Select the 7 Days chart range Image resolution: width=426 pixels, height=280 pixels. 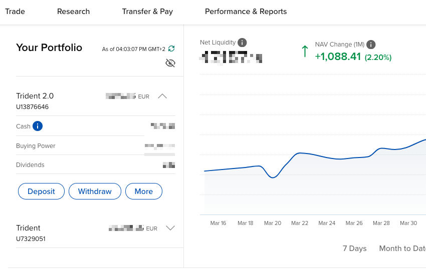pyautogui.click(x=354, y=248)
